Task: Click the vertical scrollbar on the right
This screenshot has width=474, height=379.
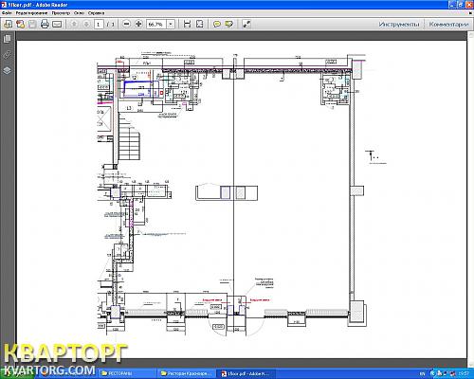Action: click(x=470, y=199)
